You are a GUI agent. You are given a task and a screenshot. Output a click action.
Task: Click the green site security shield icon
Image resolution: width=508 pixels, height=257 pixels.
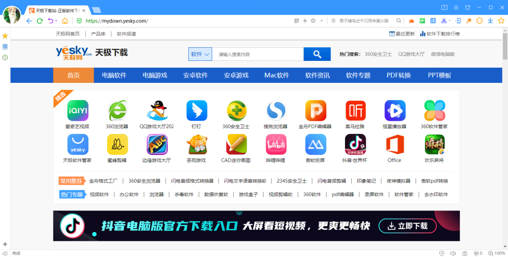click(79, 21)
